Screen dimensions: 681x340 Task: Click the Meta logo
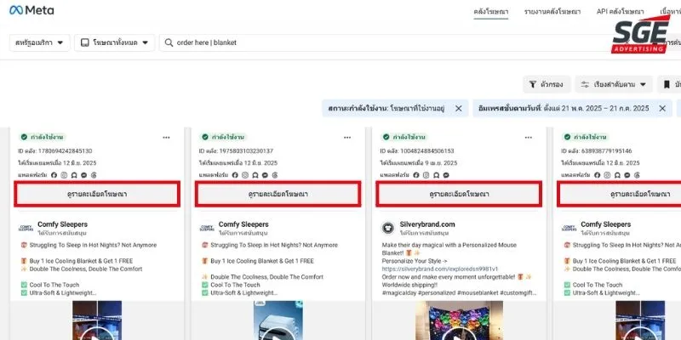click(31, 10)
